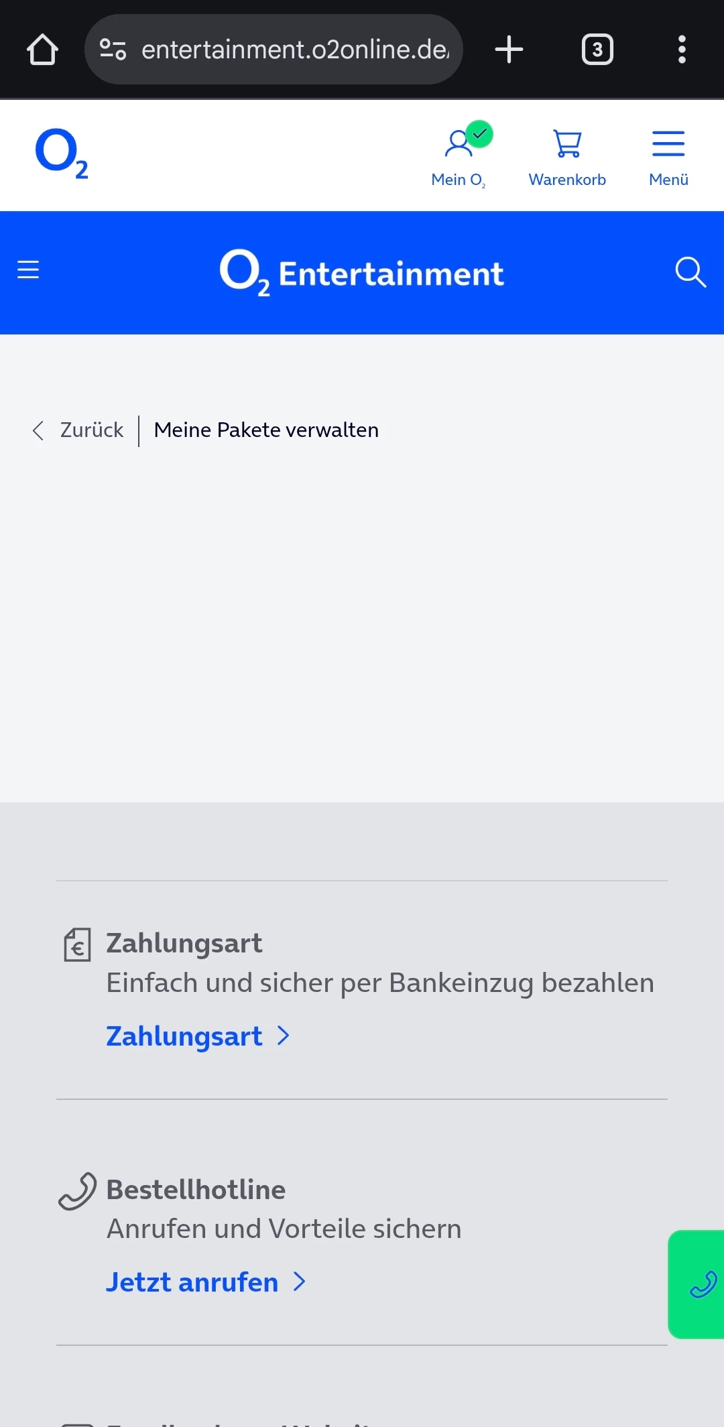Click the Jetzt anrufen chevron arrow

(x=300, y=1282)
